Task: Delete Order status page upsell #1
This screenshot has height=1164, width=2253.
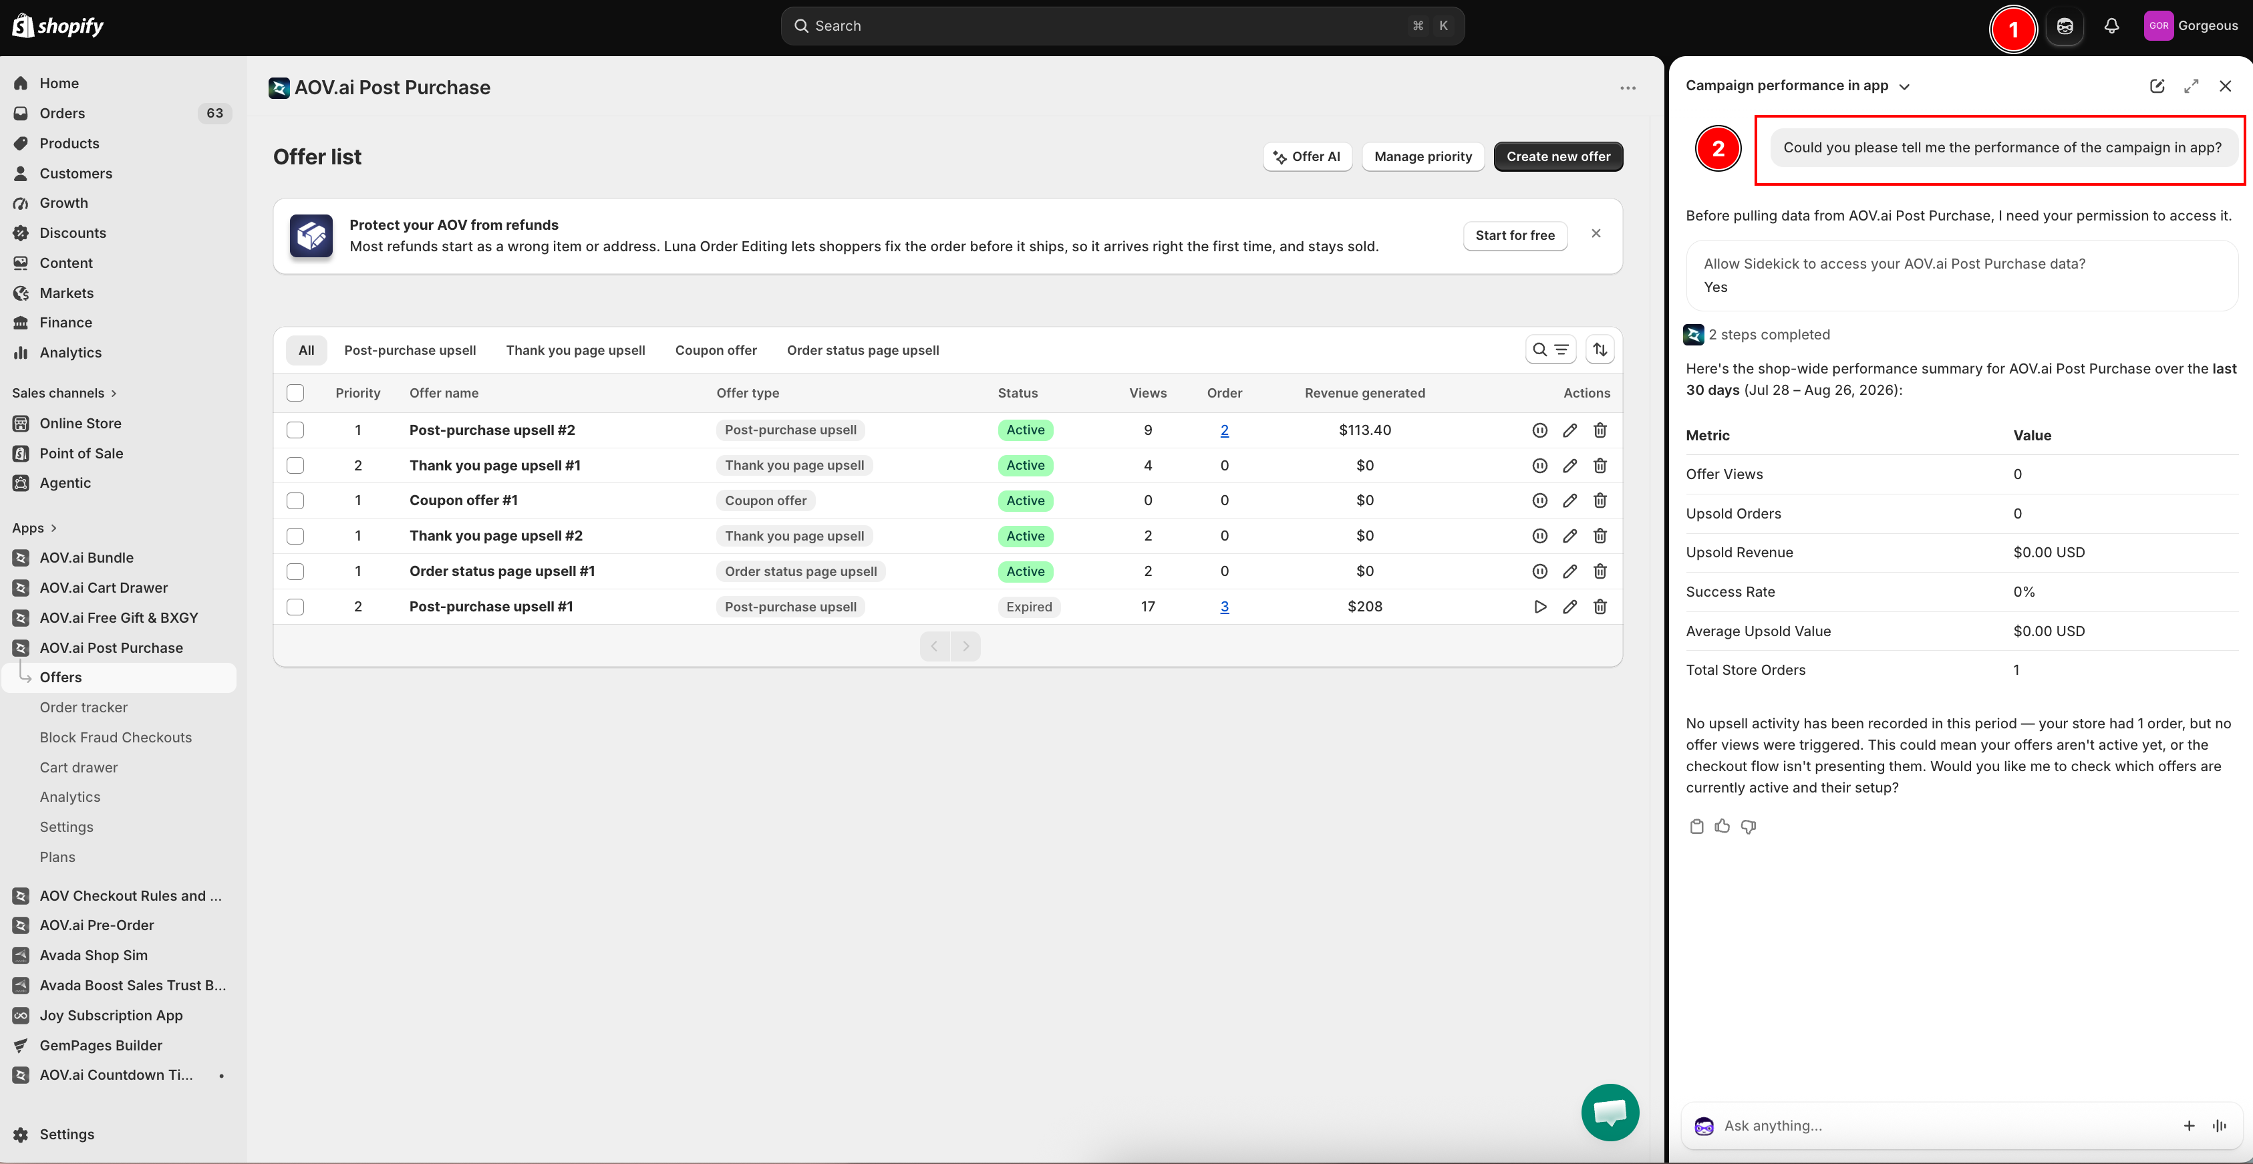Action: point(1600,571)
